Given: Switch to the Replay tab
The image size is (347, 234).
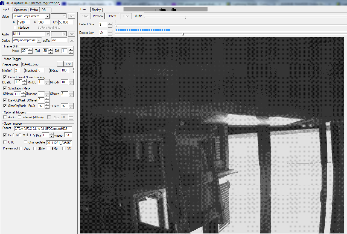Looking at the screenshot, I should pyautogui.click(x=96, y=9).
